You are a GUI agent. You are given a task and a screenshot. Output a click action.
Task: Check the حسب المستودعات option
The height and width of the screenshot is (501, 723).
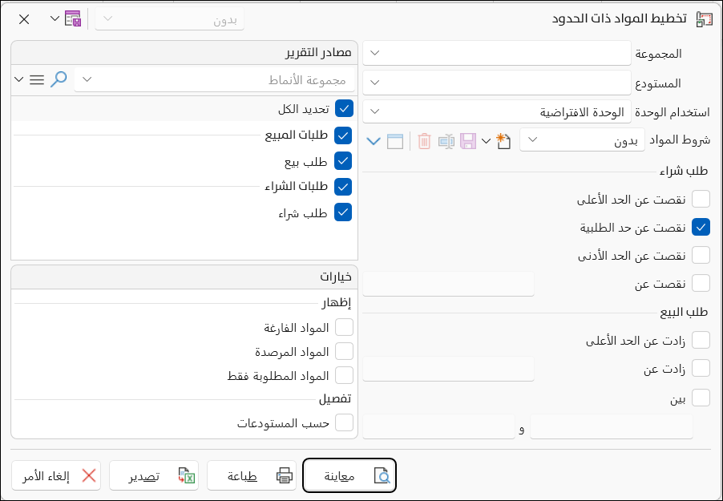[x=344, y=422]
